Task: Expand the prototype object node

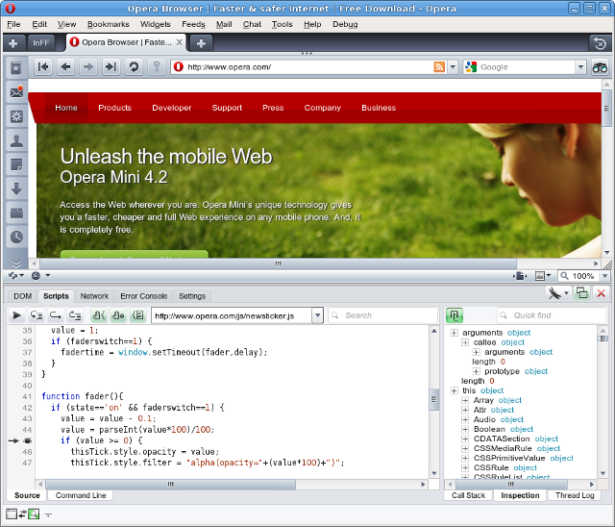Action: point(476,371)
